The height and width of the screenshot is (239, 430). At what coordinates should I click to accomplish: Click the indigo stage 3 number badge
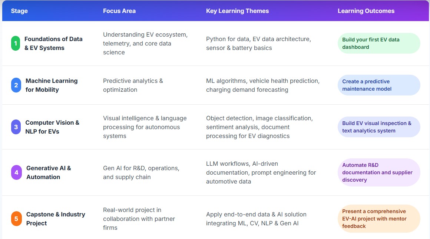coord(16,127)
